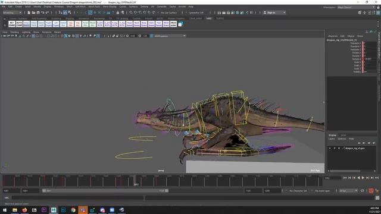The width and height of the screenshot is (381, 214).
Task: Click the current frame input field
Action: (x=332, y=178)
